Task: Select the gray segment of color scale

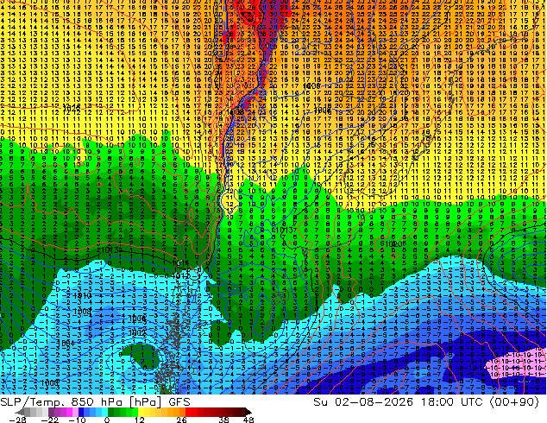Action: point(33,412)
